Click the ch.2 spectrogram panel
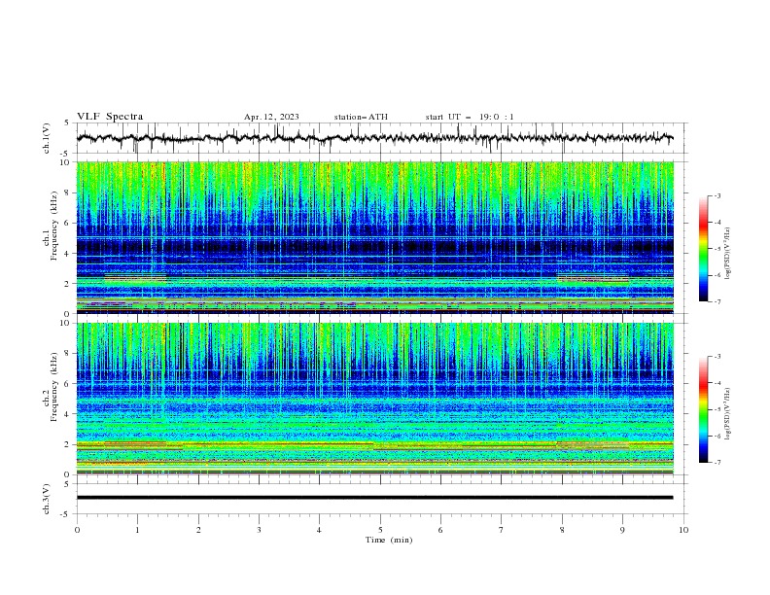Image resolution: width=770 pixels, height=595 pixels. tap(375, 399)
